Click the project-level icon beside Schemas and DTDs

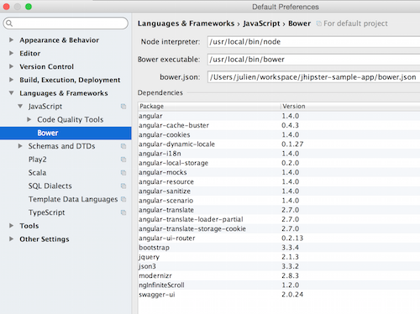tap(123, 146)
